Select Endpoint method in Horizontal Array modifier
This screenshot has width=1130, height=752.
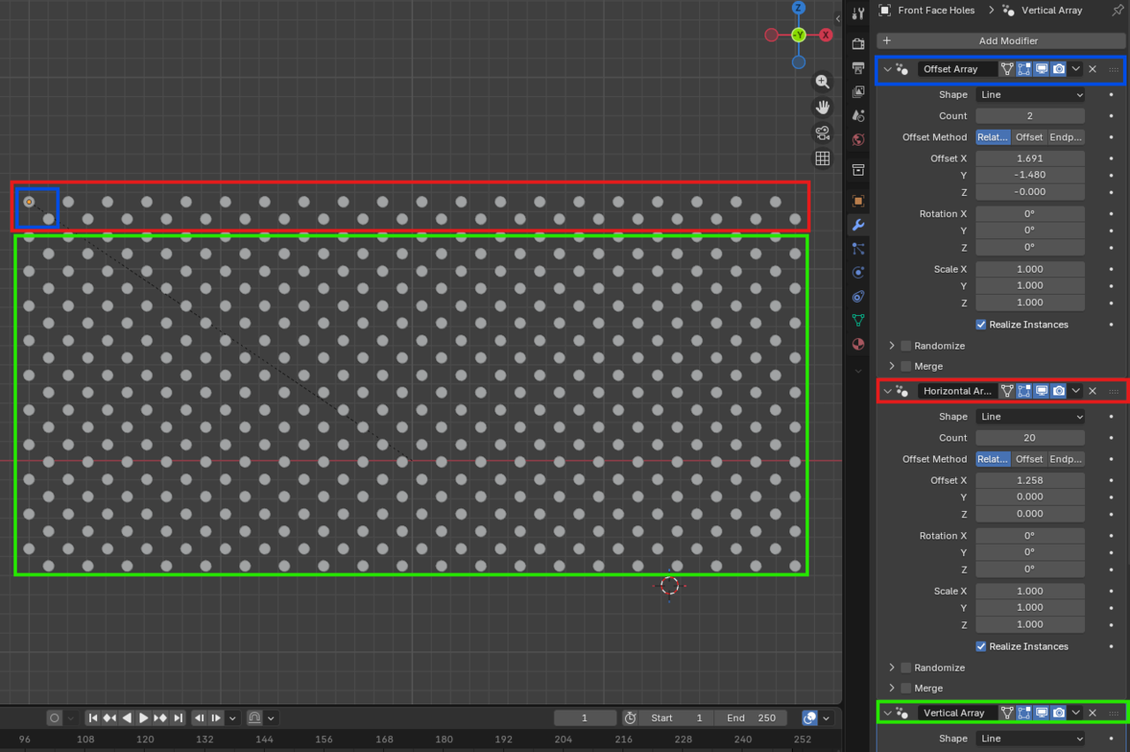click(1066, 459)
